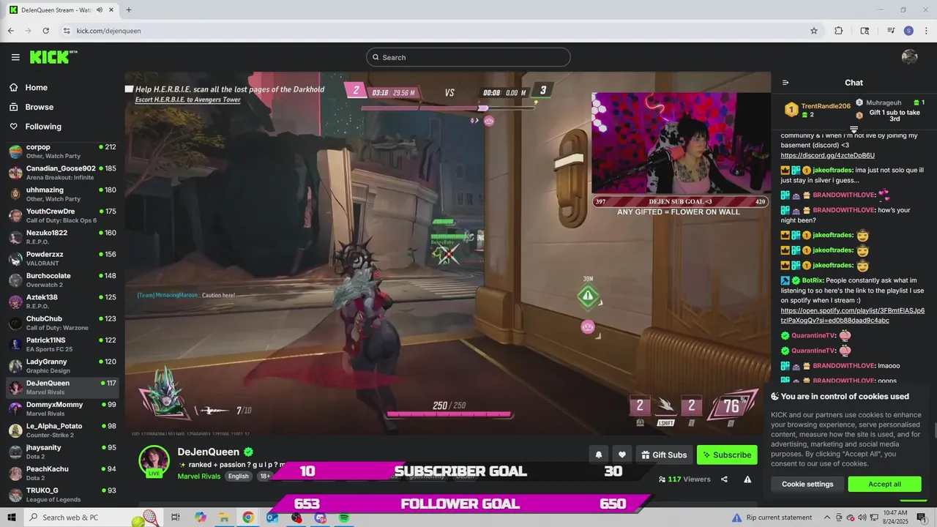937x527 pixels.
Task: Open Aztek138's channel
Action: (x=62, y=302)
